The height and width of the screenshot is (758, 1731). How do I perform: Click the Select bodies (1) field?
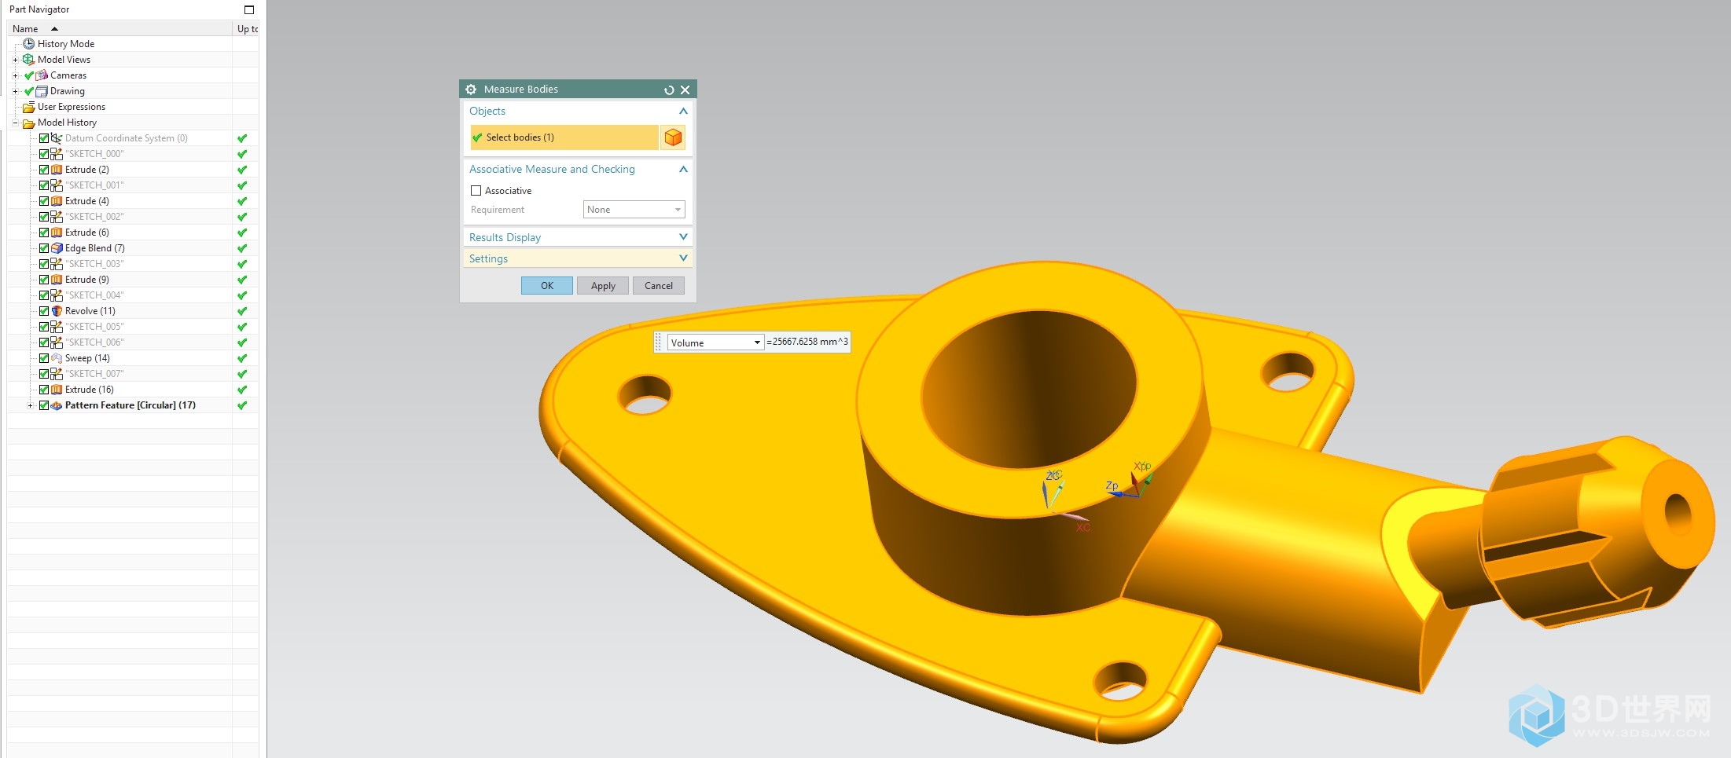pyautogui.click(x=564, y=137)
